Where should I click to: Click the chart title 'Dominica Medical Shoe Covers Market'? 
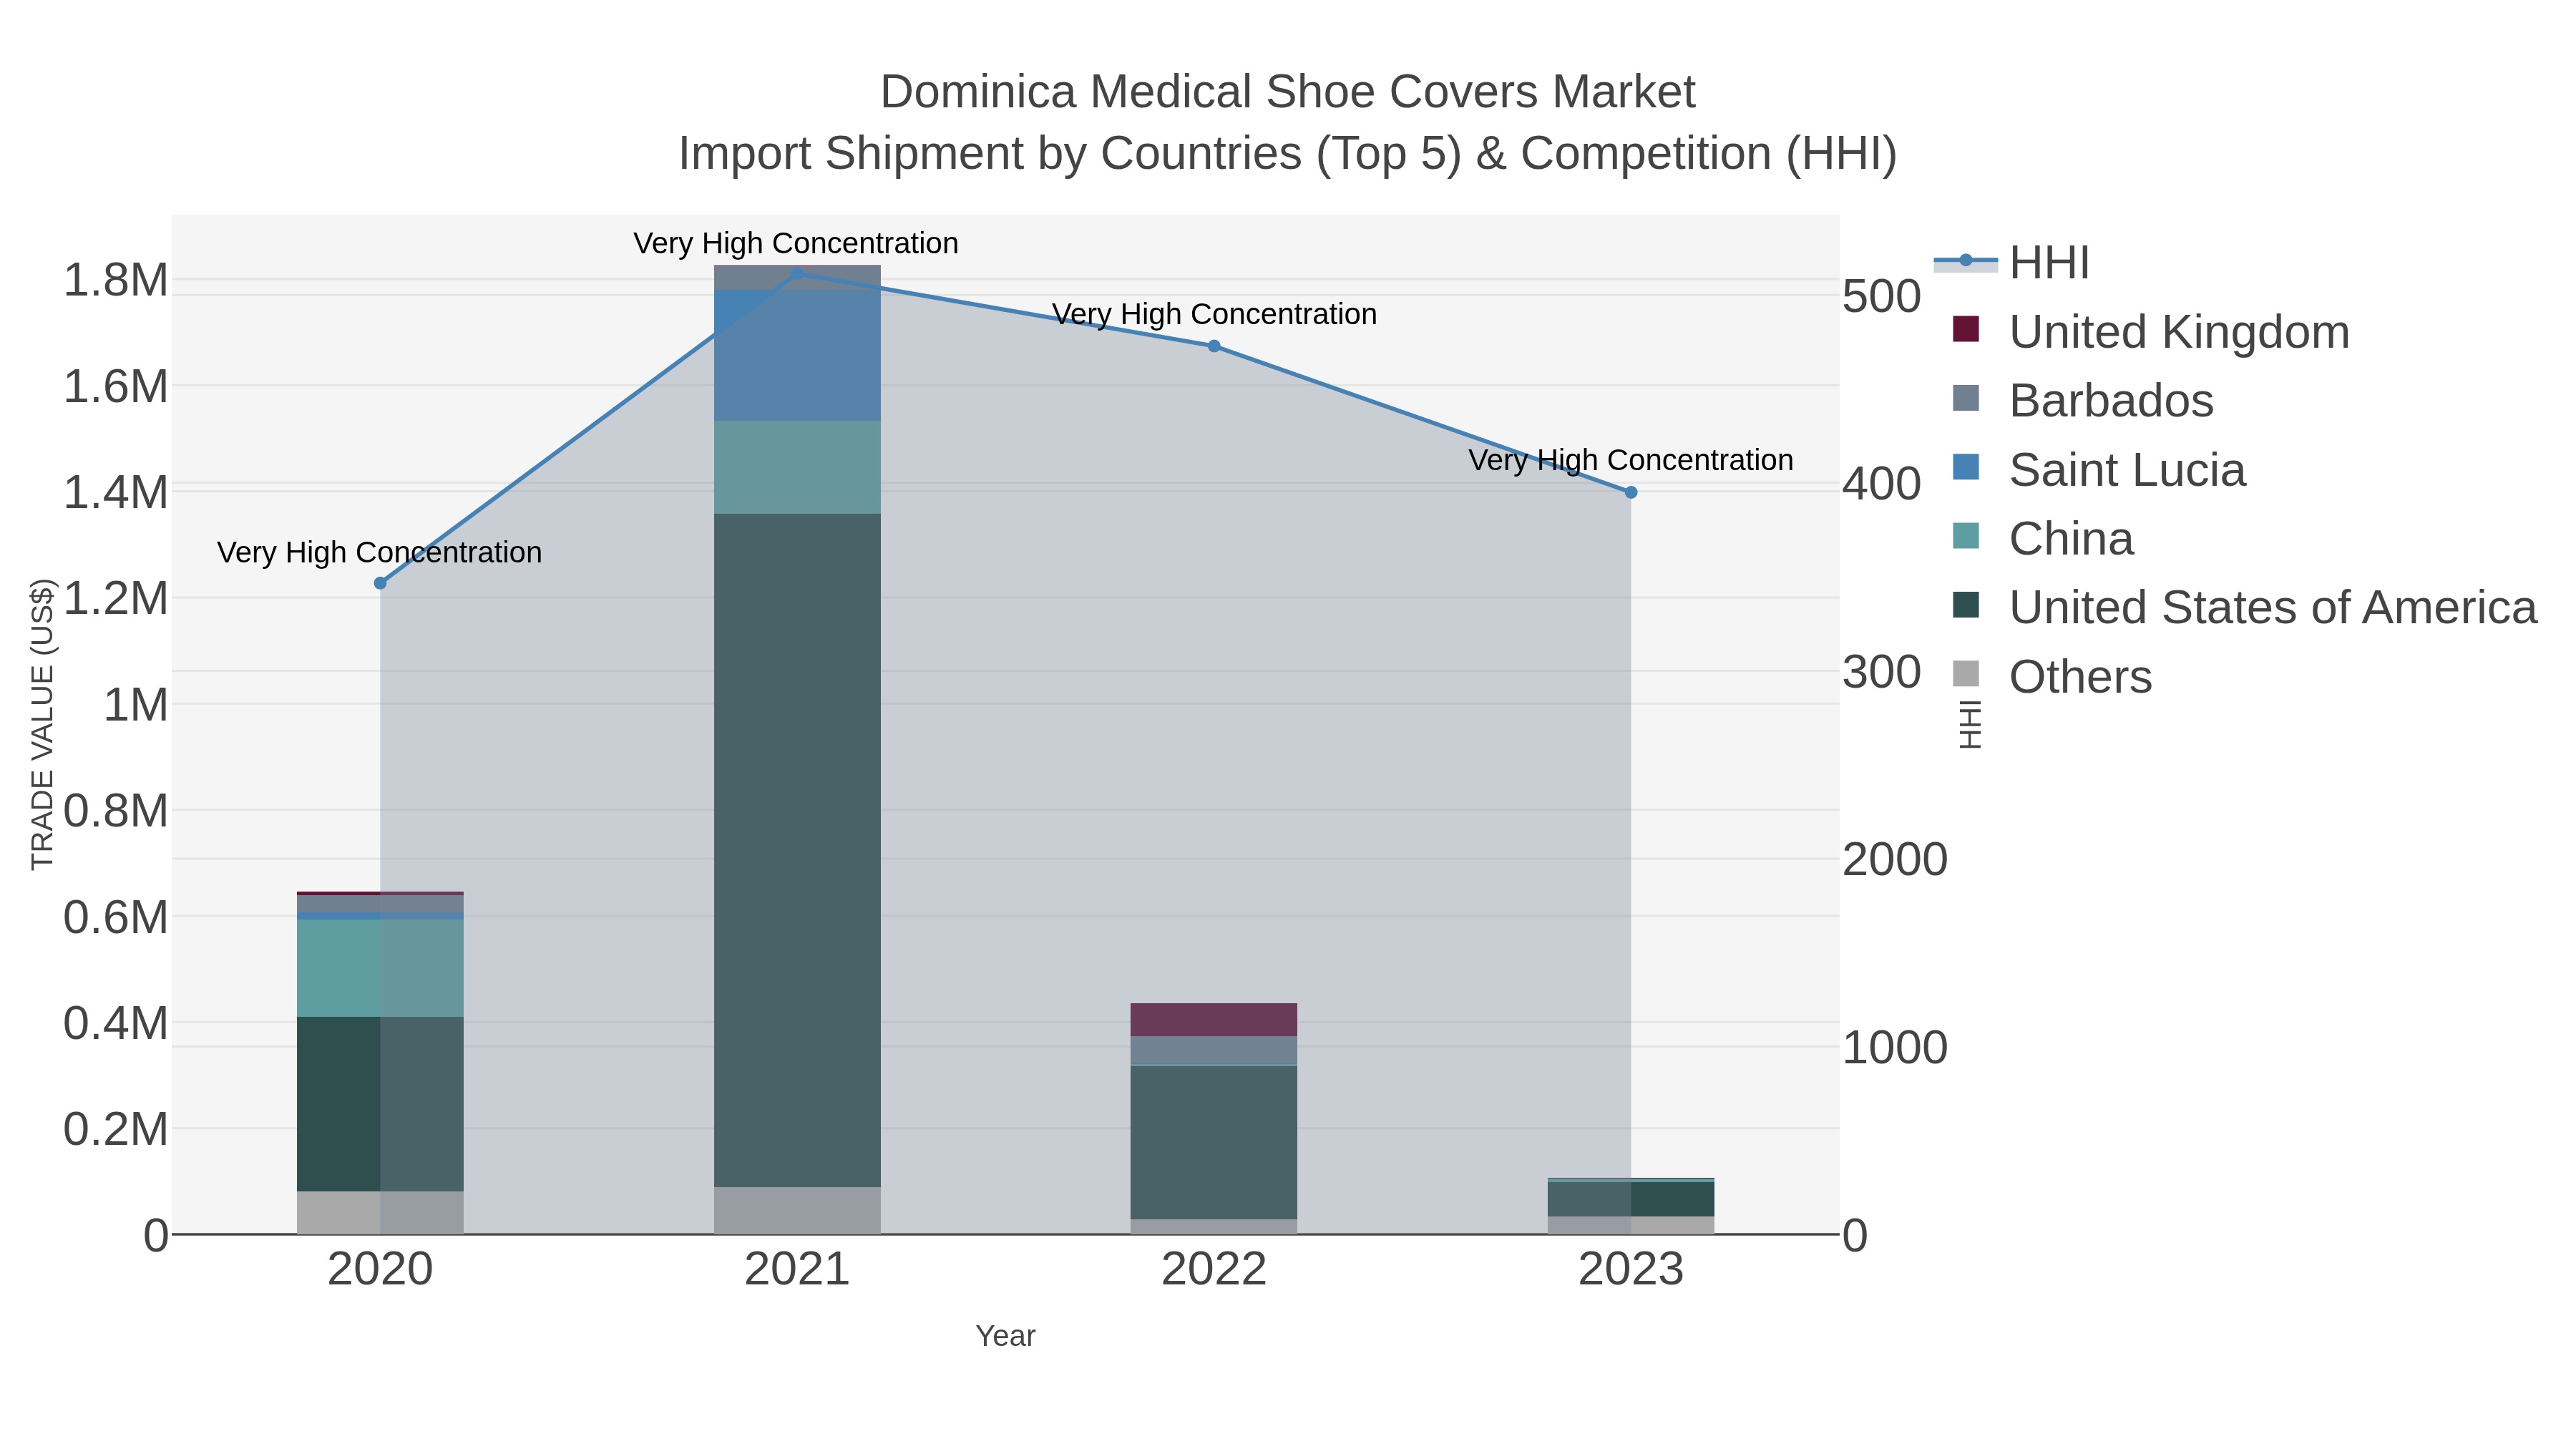click(x=1288, y=93)
